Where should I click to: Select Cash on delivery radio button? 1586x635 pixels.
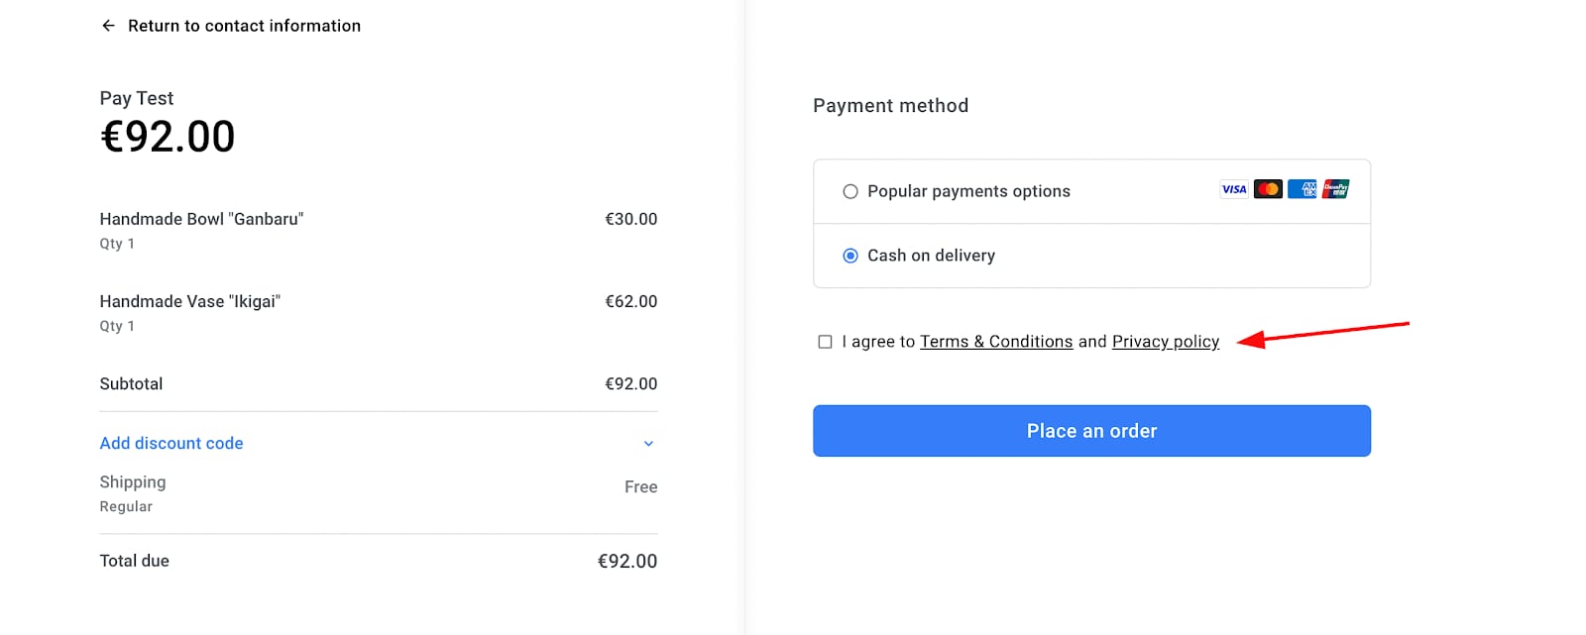(850, 256)
